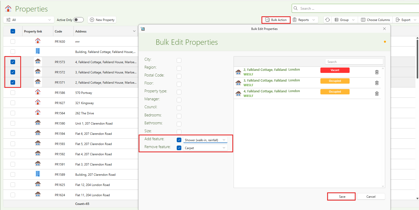Click property icon for Unit 1, 207 Clarendon Road
The height and width of the screenshot is (210, 419).
point(38,123)
